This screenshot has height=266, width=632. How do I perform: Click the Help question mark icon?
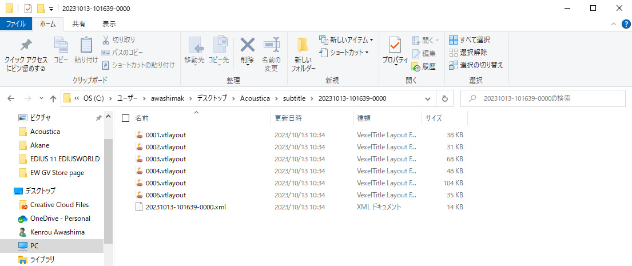[x=626, y=24]
